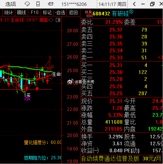Click the 标记 mark button

47,12
